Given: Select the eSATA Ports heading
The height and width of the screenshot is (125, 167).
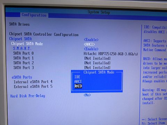Looking at the screenshot, I should pyautogui.click(x=22, y=77).
